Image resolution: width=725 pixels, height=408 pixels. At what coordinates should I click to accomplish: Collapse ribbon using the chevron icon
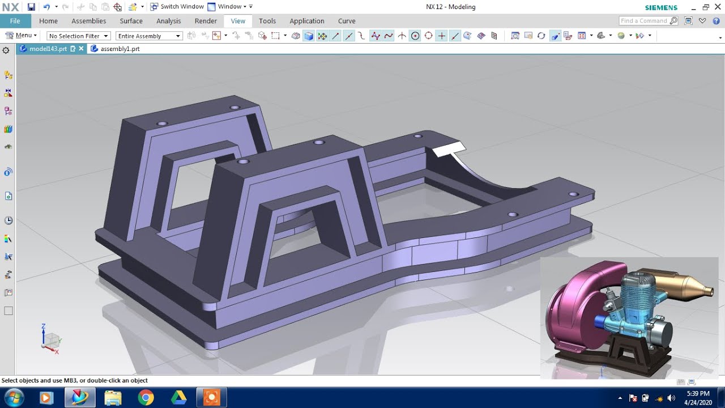pyautogui.click(x=702, y=21)
